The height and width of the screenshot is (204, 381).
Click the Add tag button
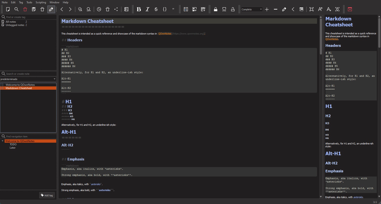click(x=47, y=195)
